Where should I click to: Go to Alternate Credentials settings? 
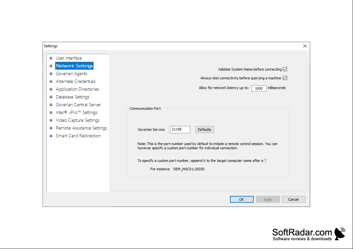point(76,82)
